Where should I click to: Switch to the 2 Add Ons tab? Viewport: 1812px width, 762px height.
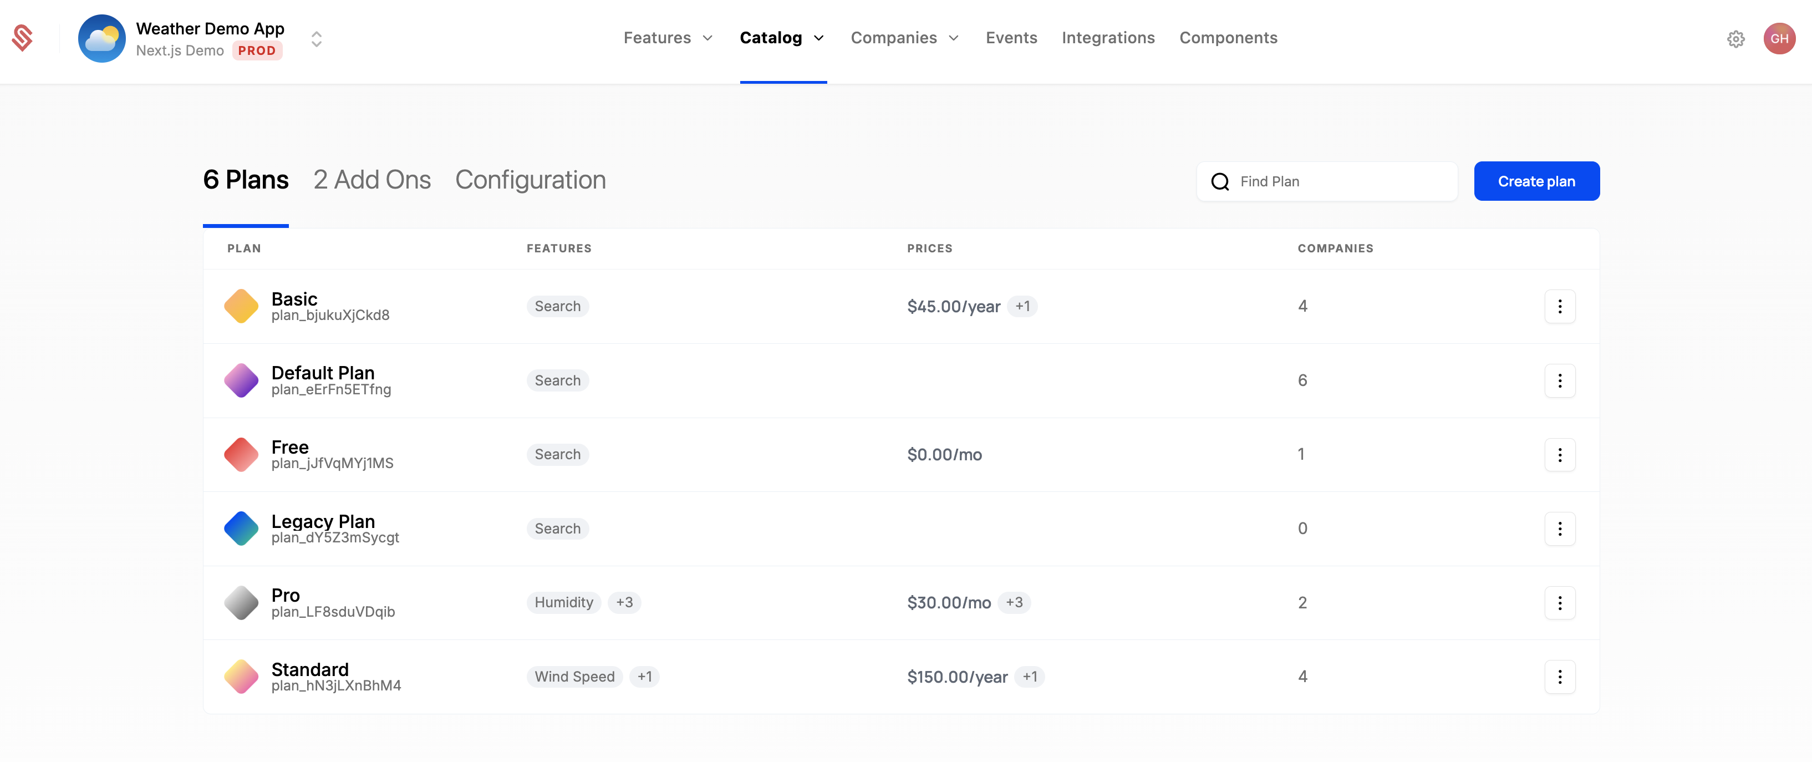point(372,180)
